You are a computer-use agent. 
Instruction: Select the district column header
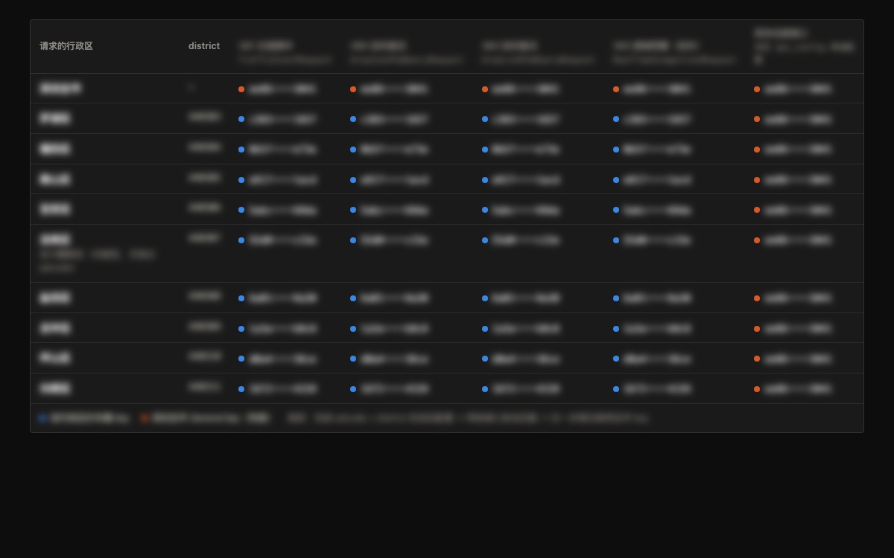[204, 46]
